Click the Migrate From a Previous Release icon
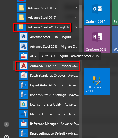 pos(24,114)
